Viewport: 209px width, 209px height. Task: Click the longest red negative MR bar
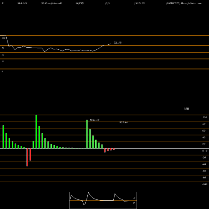27,157
